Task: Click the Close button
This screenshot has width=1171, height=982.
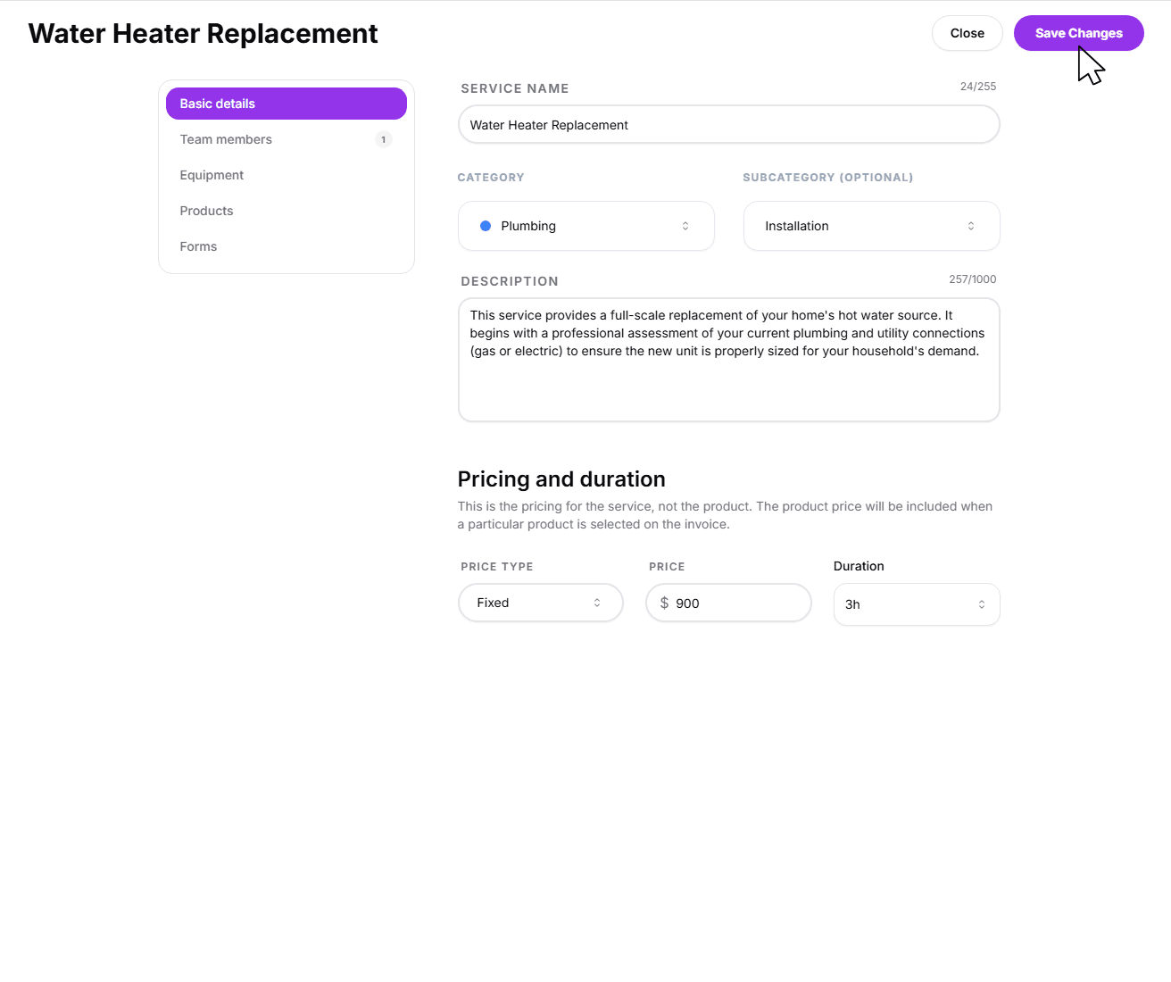Action: pos(967,33)
